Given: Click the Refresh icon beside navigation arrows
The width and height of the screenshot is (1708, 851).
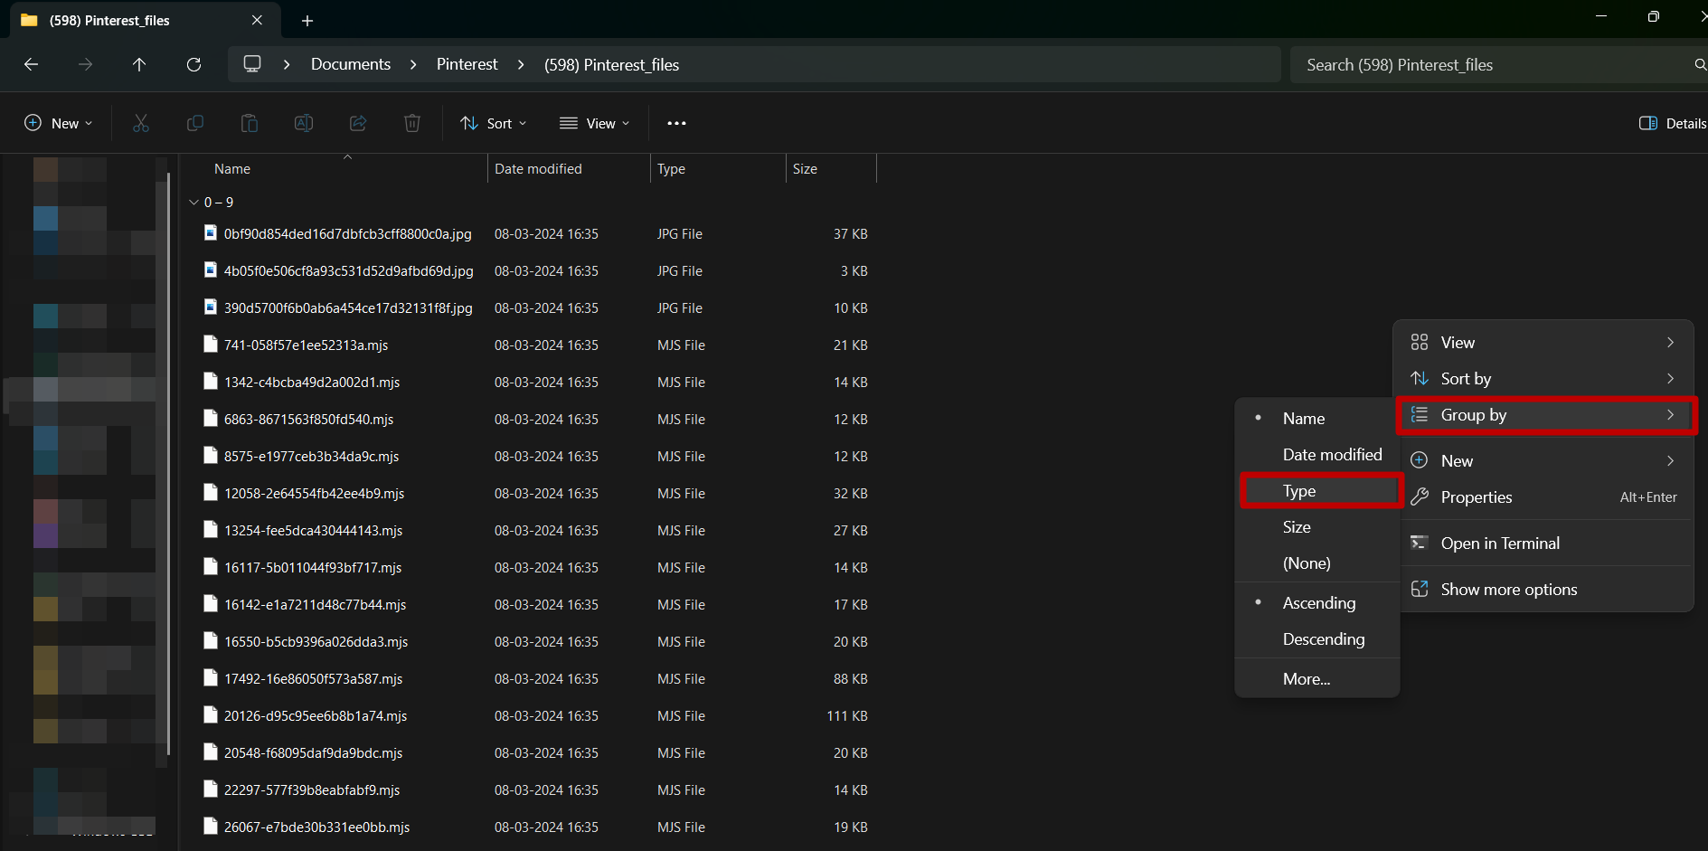Looking at the screenshot, I should coord(193,64).
